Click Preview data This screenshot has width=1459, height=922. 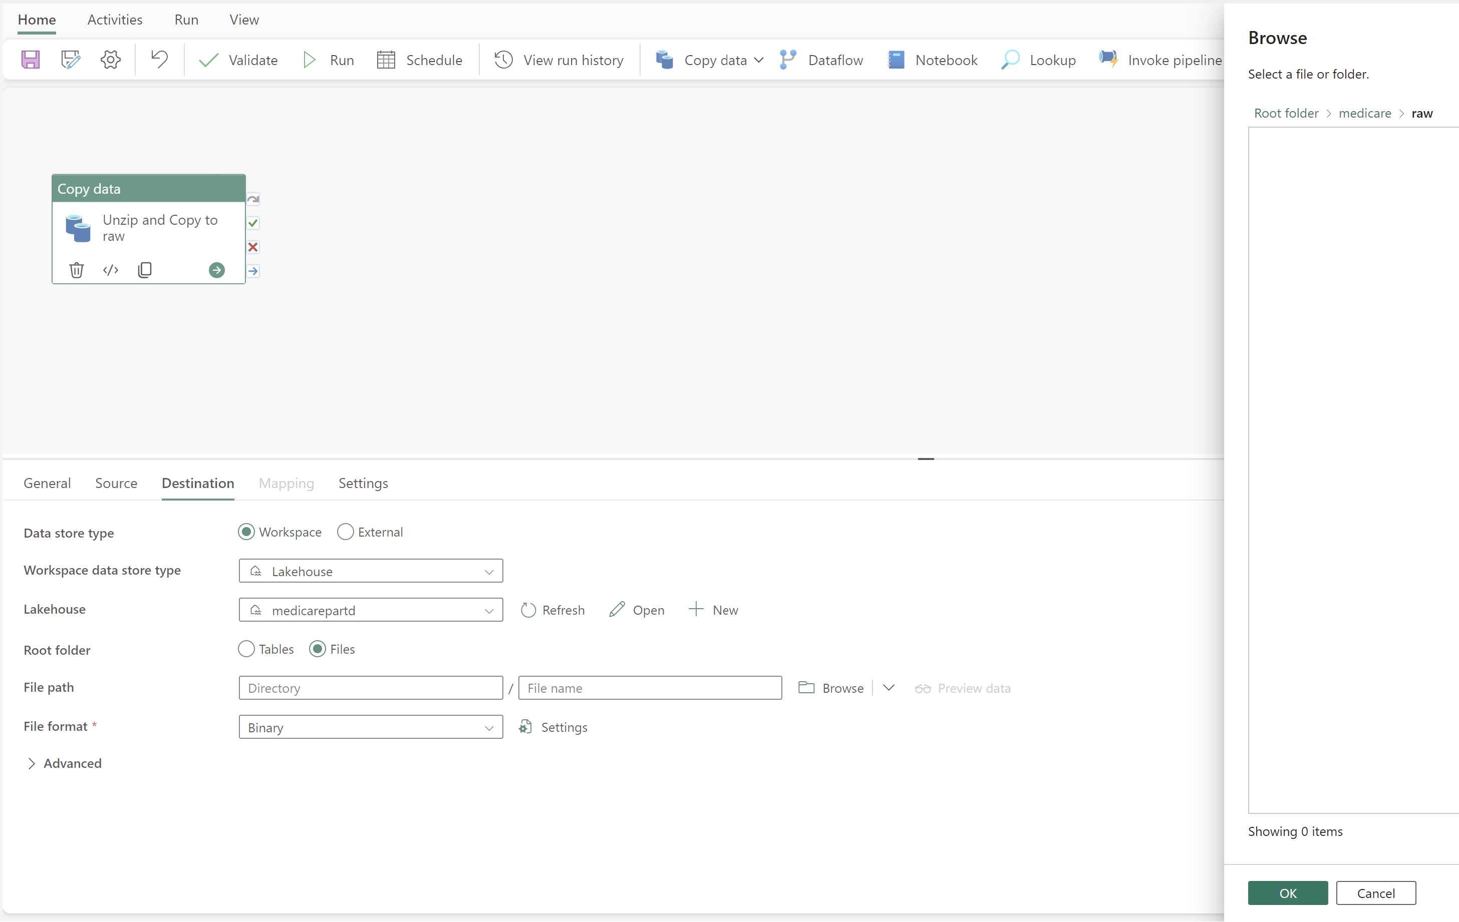coord(963,688)
